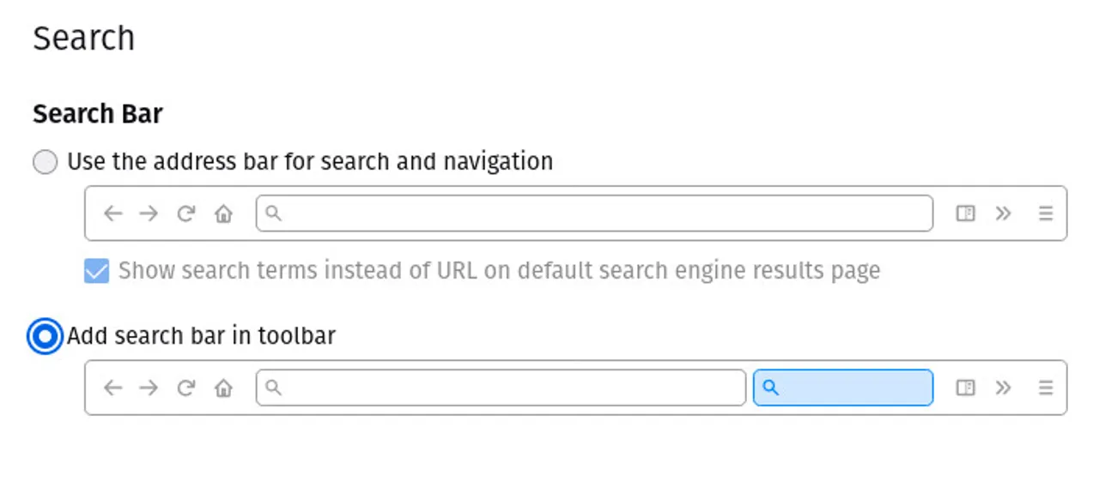
Task: Click home icon in first toolbar preview
Action: [223, 213]
